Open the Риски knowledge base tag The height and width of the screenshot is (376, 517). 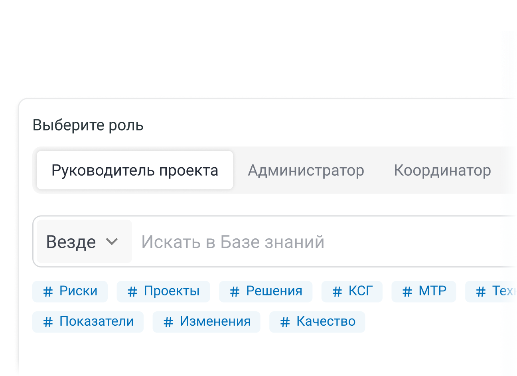point(70,291)
